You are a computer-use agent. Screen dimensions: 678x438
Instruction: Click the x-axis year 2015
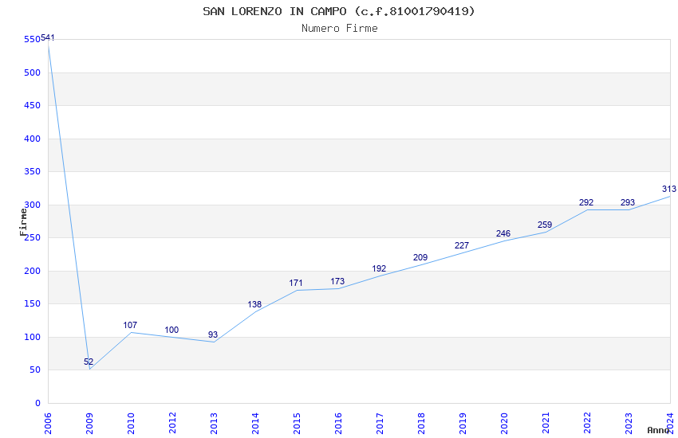(297, 424)
